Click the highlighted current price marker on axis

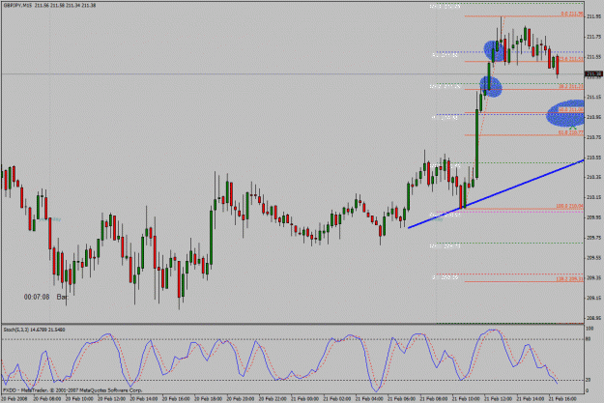pyautogui.click(x=594, y=73)
